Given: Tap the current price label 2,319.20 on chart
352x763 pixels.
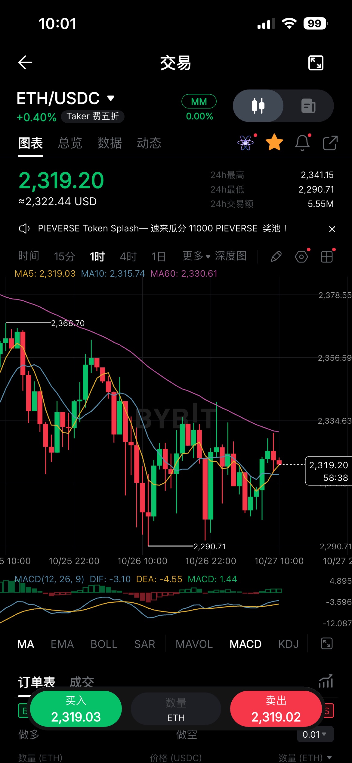Looking at the screenshot, I should 329,471.
